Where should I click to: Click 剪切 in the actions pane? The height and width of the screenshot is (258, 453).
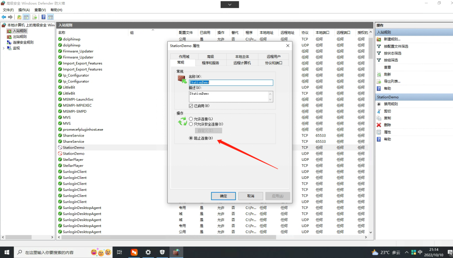[x=387, y=111]
